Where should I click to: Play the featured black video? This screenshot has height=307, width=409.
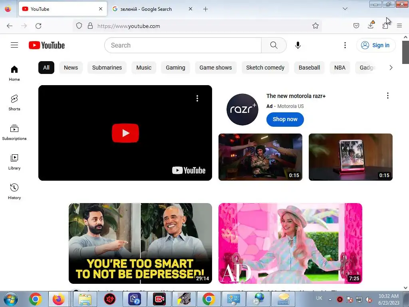[x=125, y=133]
